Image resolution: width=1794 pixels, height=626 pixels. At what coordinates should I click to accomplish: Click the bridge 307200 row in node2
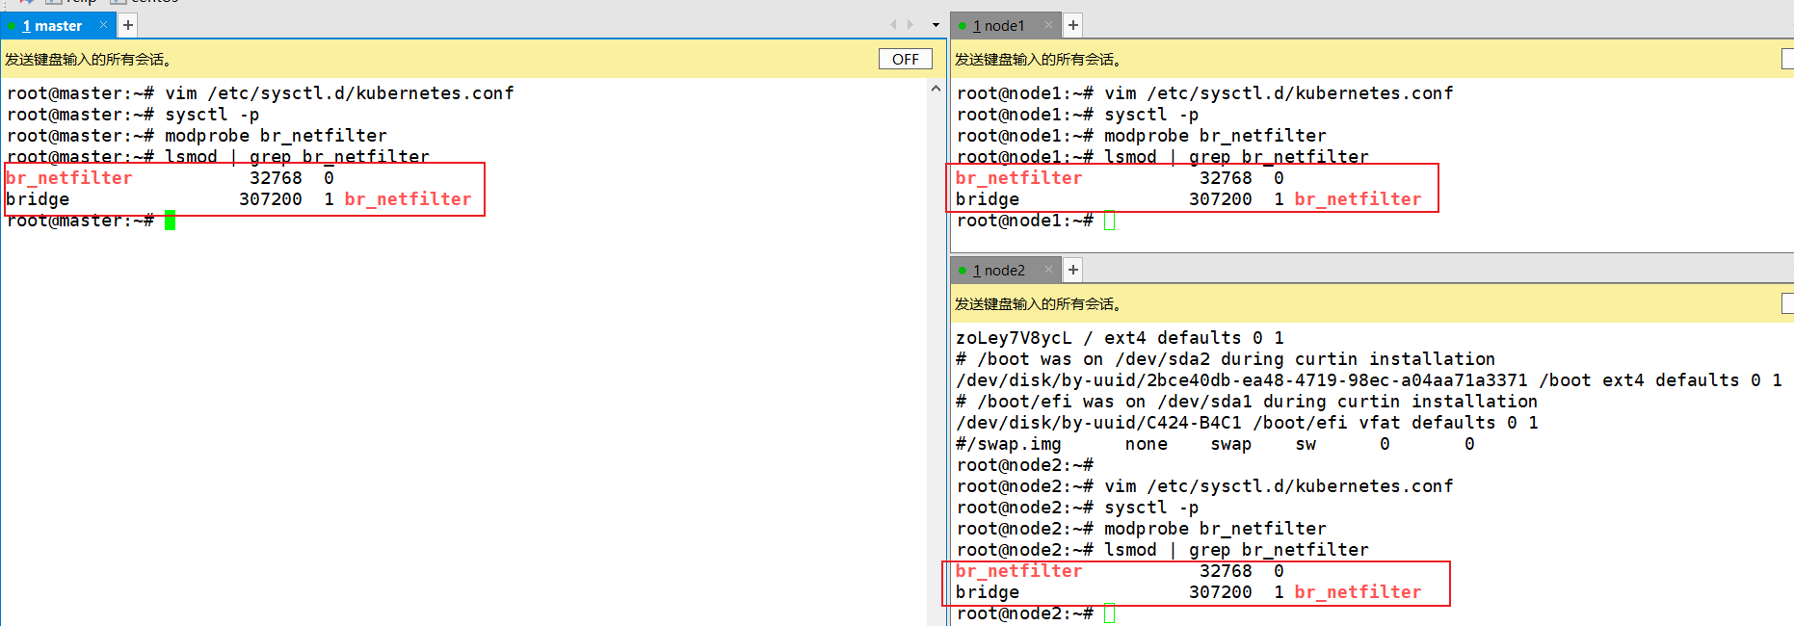tap(1189, 592)
